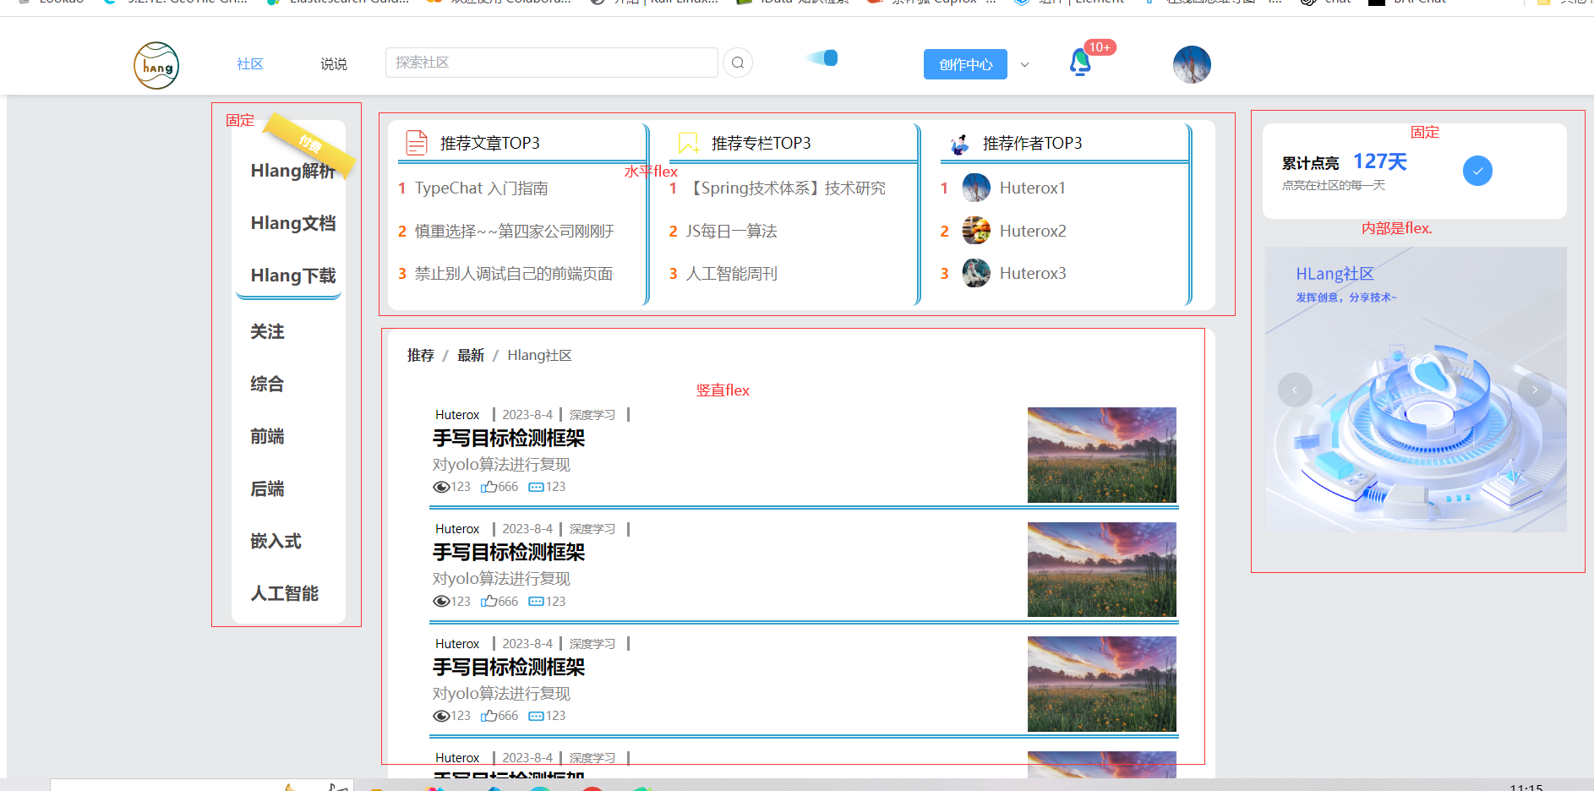
Task: Open article TypeChat 入门指南
Action: click(x=482, y=188)
